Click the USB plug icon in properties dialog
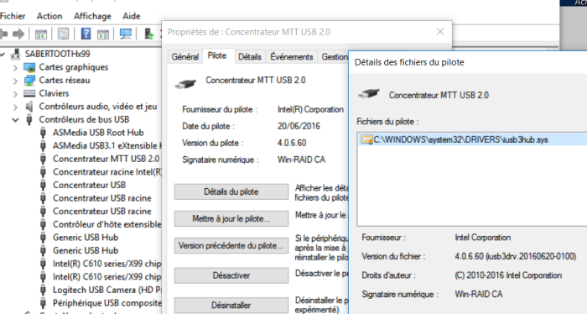The width and height of the screenshot is (587, 314). [185, 83]
